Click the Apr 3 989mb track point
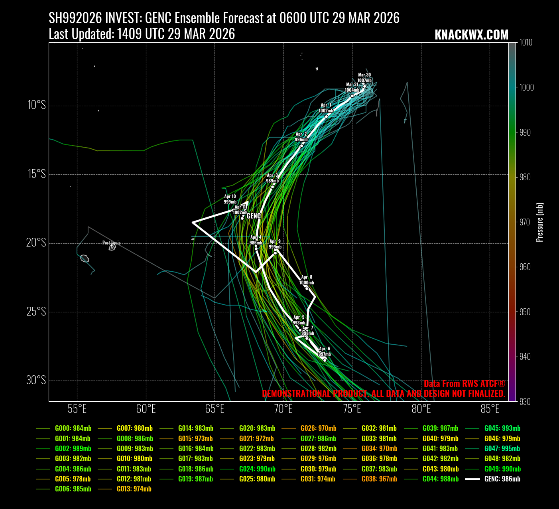559x509 pixels. [x=273, y=187]
